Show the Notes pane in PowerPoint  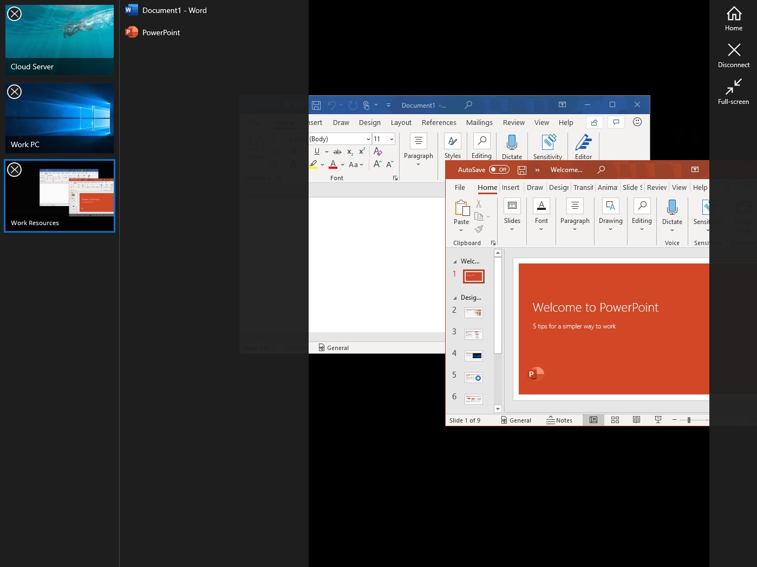pyautogui.click(x=560, y=420)
